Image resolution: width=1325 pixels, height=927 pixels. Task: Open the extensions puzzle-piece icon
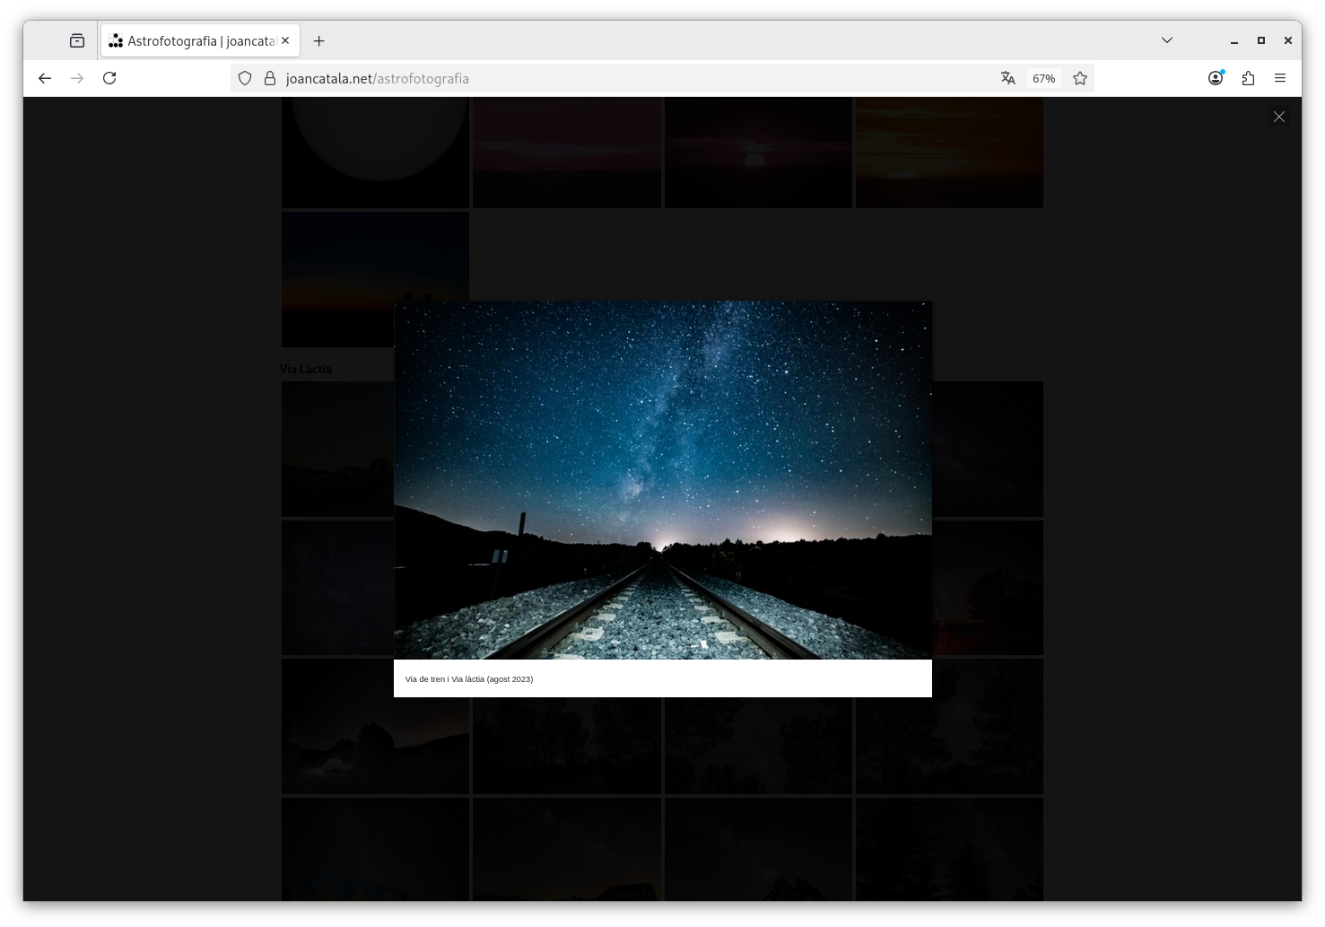[1248, 78]
